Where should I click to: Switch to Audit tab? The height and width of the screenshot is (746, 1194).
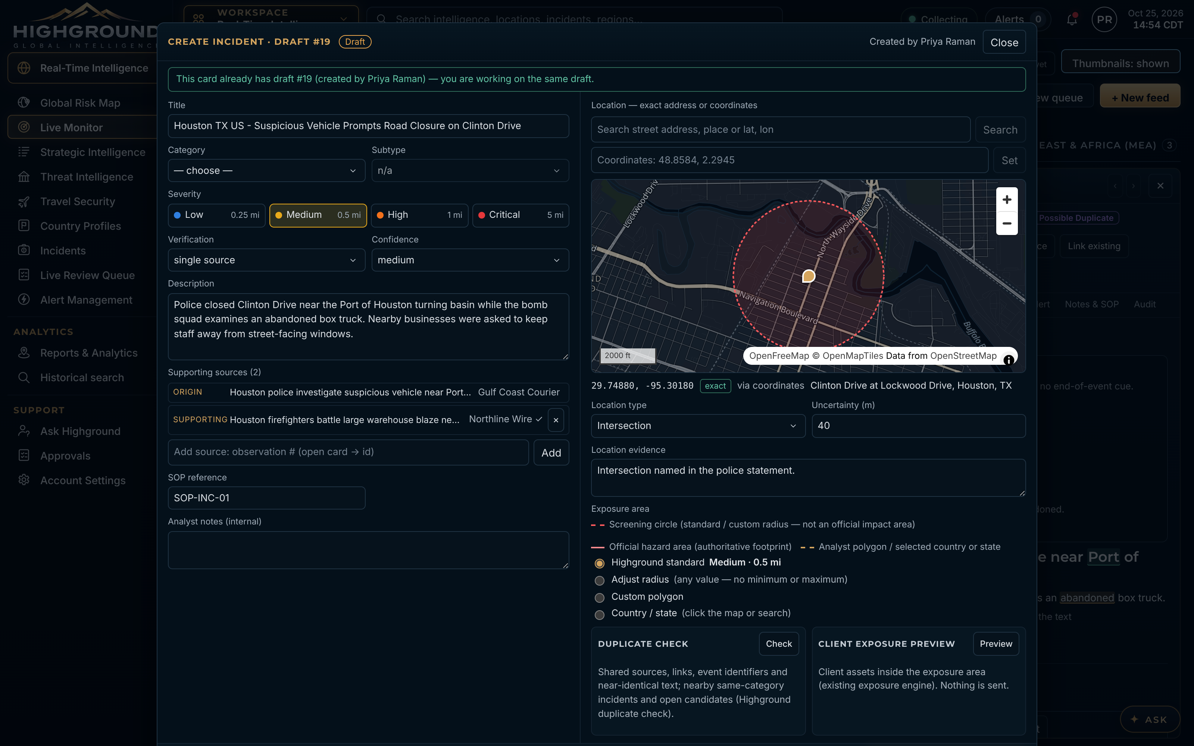(1145, 304)
